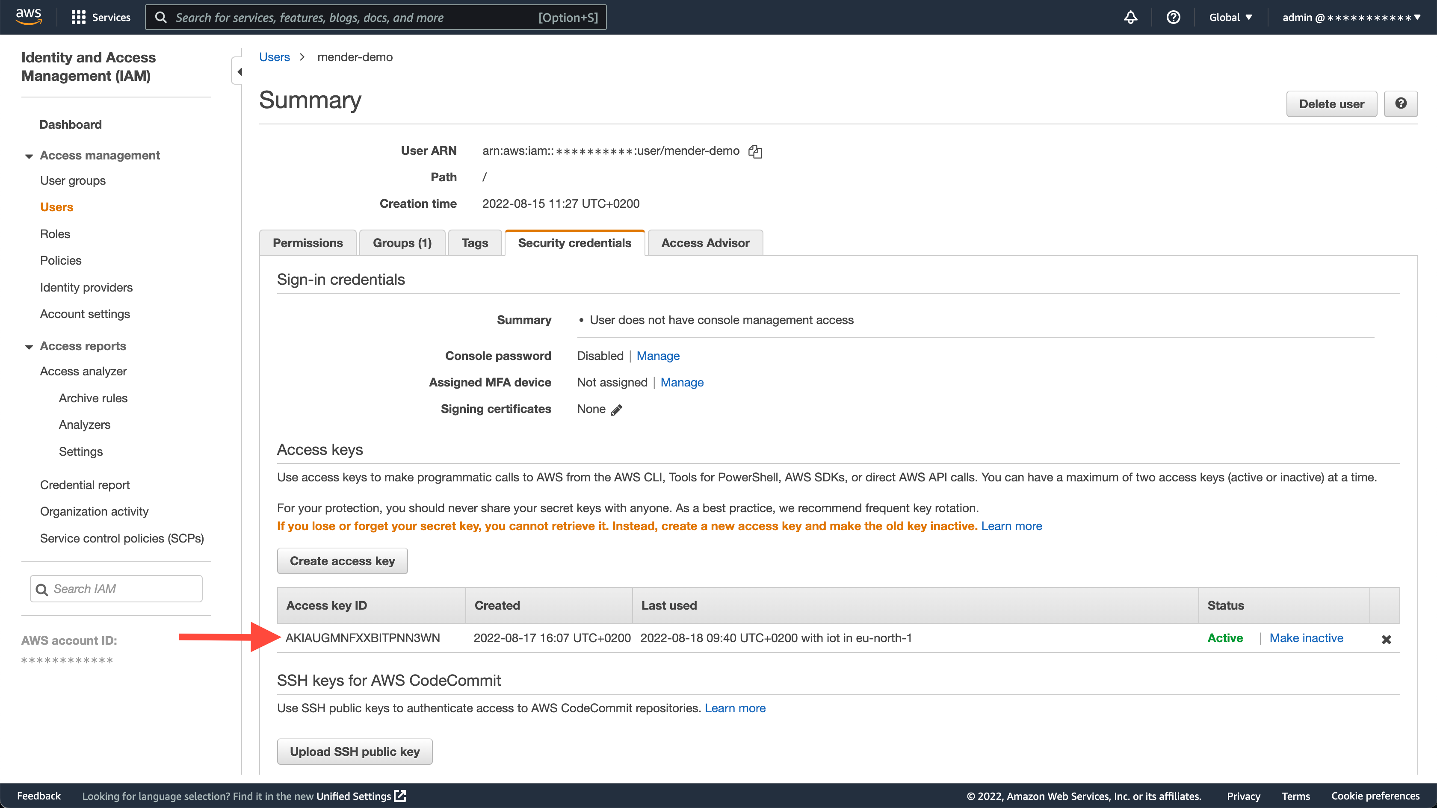Click the AWS logo home icon
This screenshot has height=808, width=1437.
[29, 17]
